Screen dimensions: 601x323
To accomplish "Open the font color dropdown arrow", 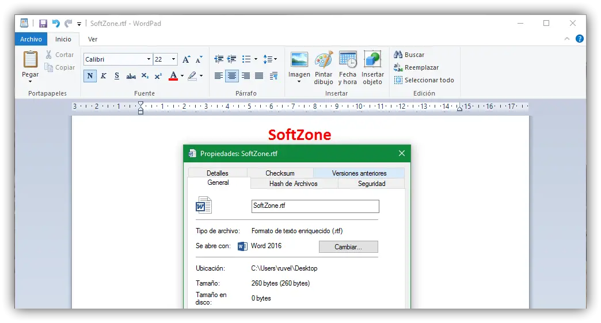I will [x=182, y=76].
